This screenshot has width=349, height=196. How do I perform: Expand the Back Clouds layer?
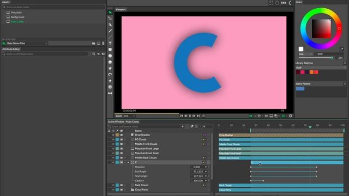point(125,185)
